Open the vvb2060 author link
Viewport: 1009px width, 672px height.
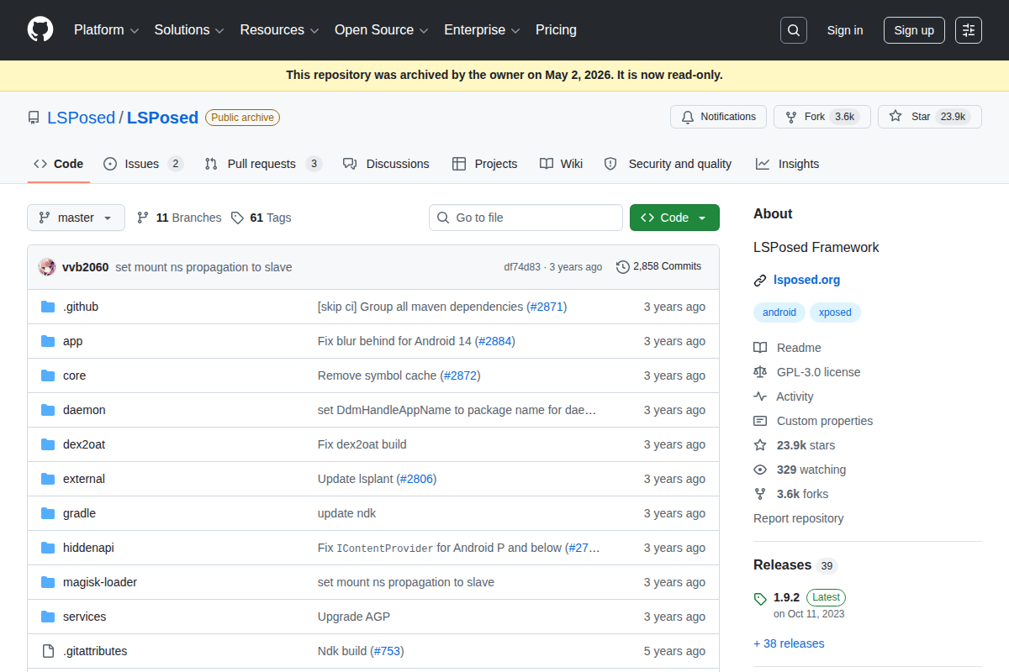coord(85,267)
